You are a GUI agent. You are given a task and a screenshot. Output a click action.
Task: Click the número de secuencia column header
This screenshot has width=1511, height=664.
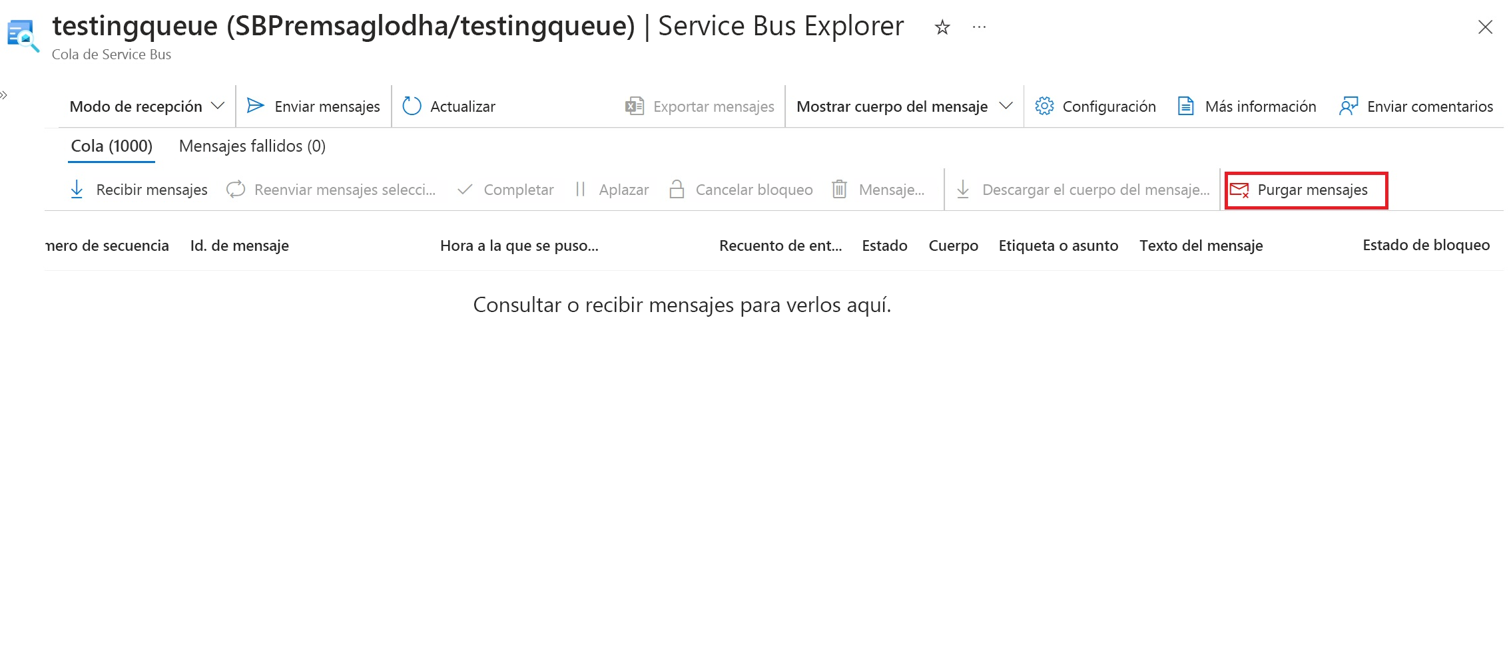[x=107, y=246]
